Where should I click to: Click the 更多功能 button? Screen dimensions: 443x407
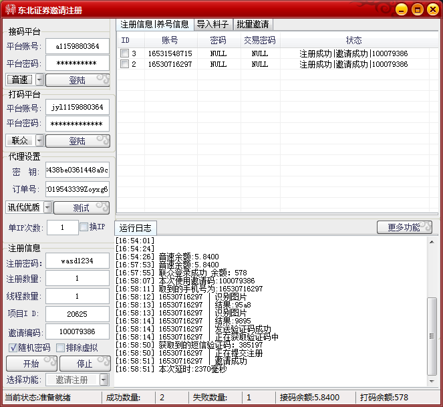(x=404, y=227)
